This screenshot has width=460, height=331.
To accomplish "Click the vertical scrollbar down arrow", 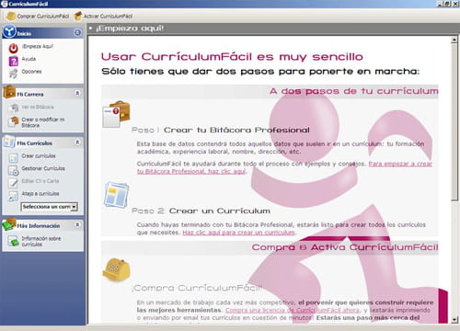I will coord(454,320).
